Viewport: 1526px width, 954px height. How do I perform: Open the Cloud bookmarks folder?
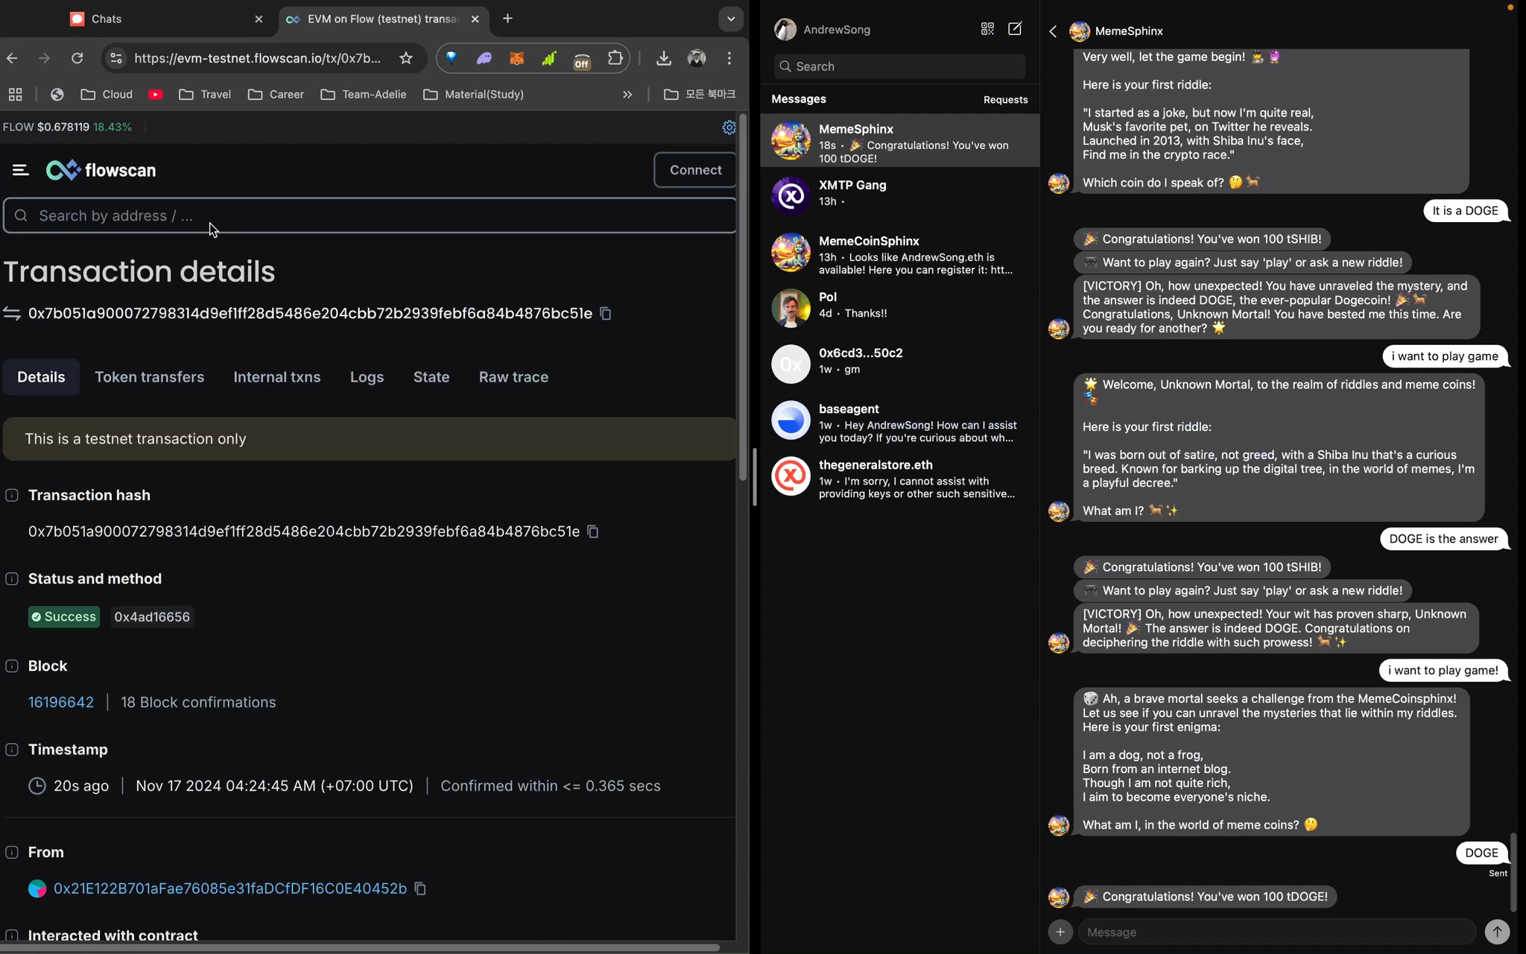pos(107,95)
